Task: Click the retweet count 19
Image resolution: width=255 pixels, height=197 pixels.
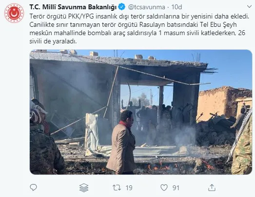Action: (129, 188)
